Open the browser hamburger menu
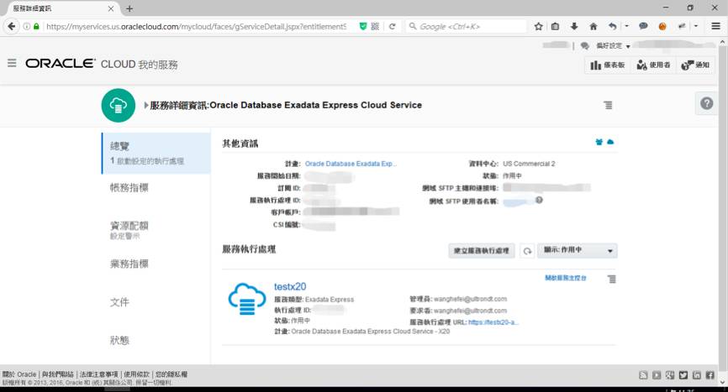728x392 pixels. click(x=716, y=26)
